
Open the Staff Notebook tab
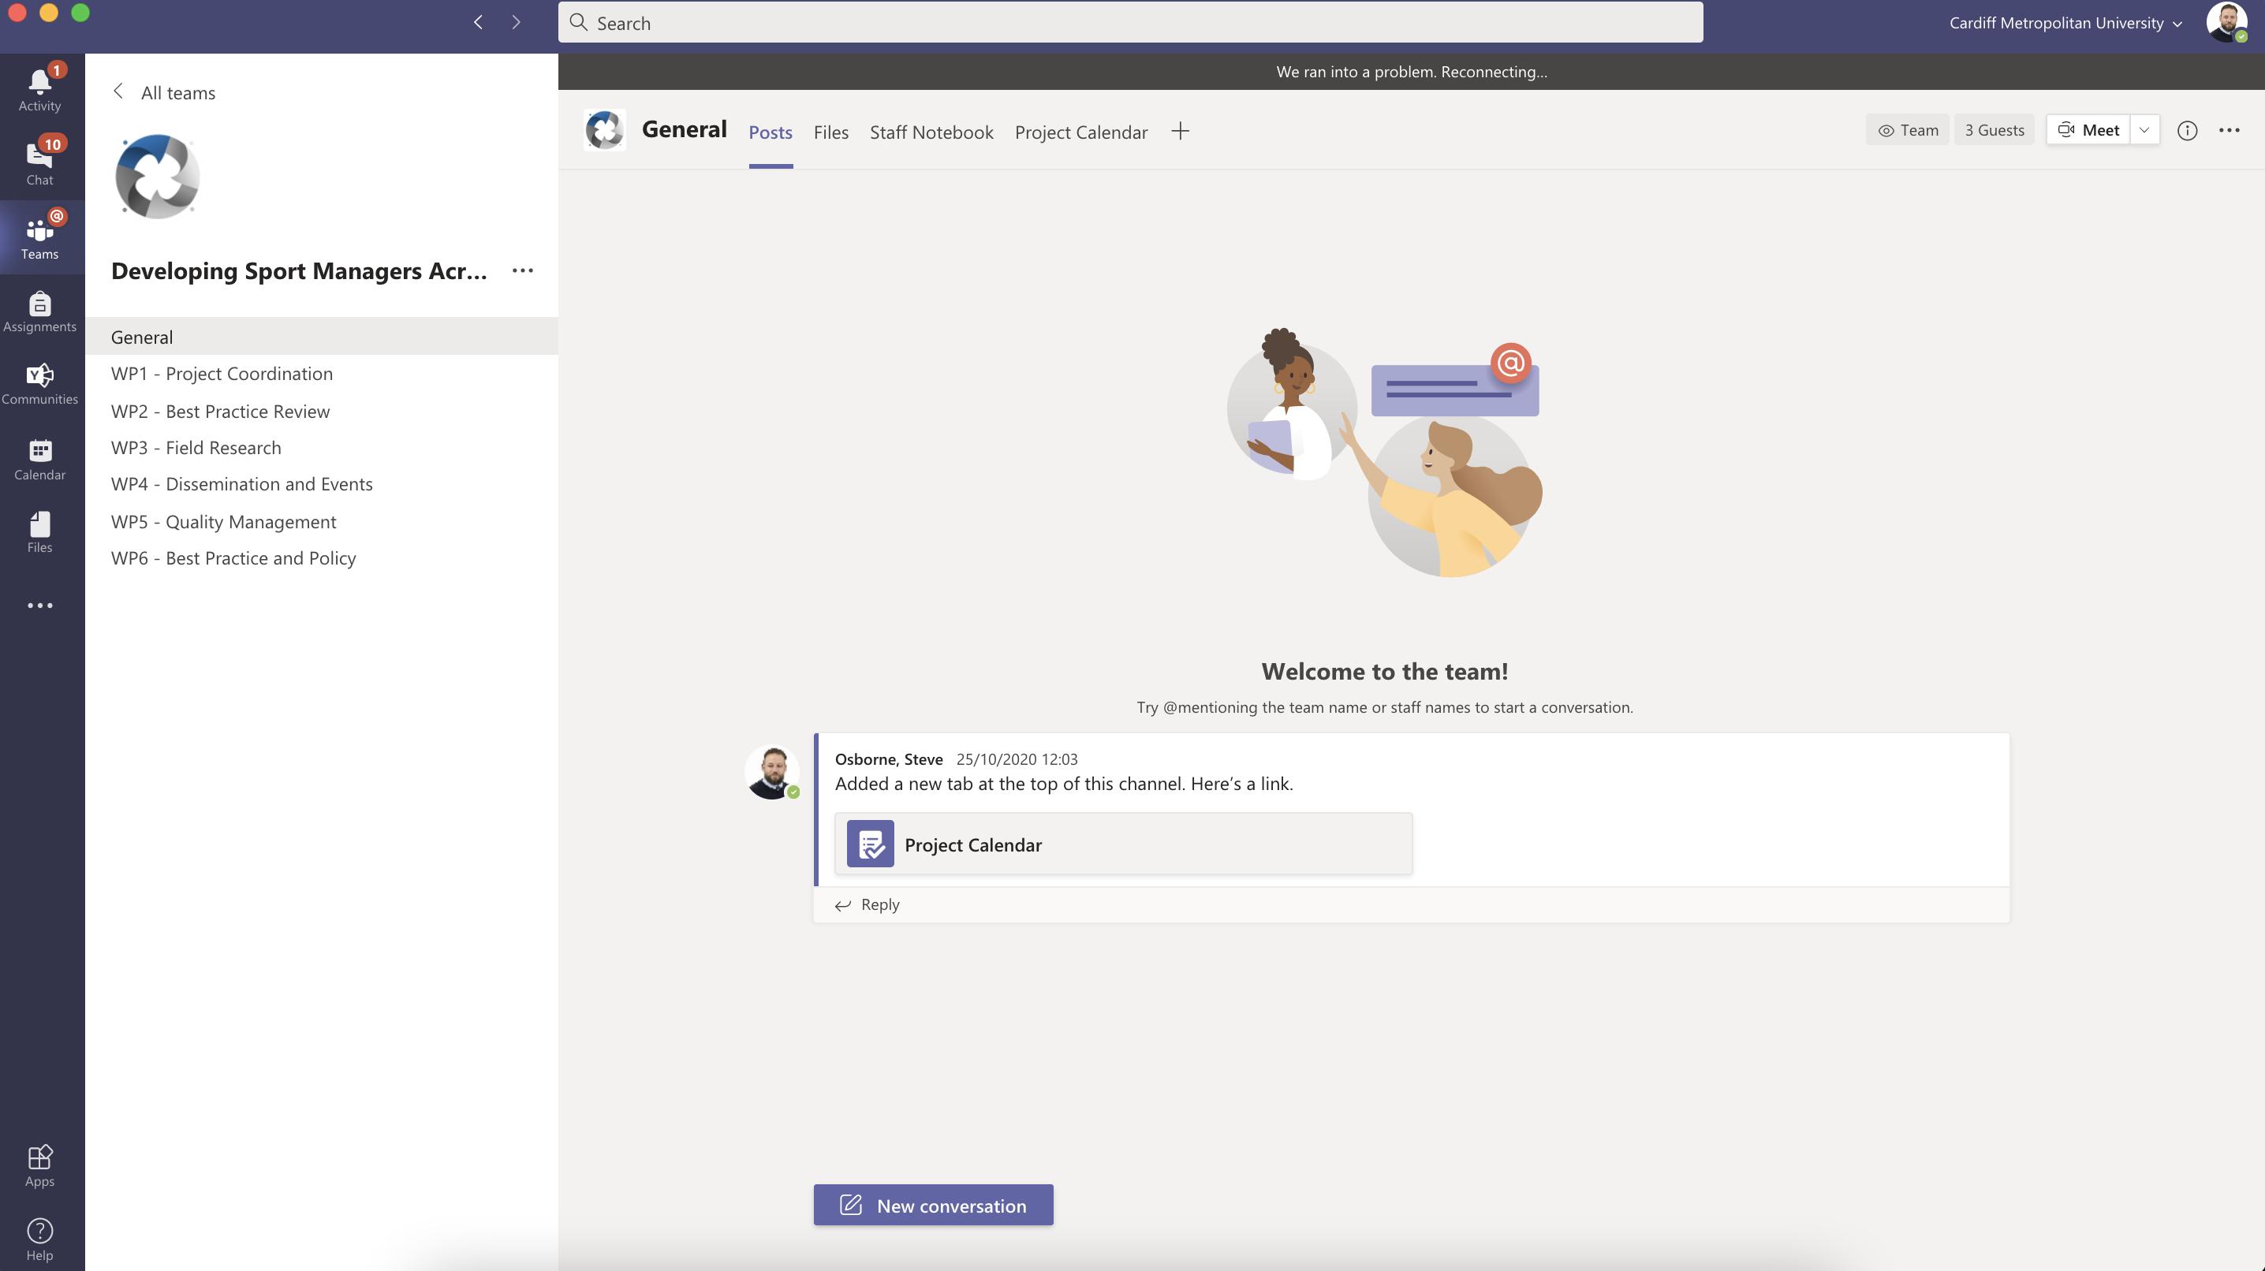[x=931, y=132]
